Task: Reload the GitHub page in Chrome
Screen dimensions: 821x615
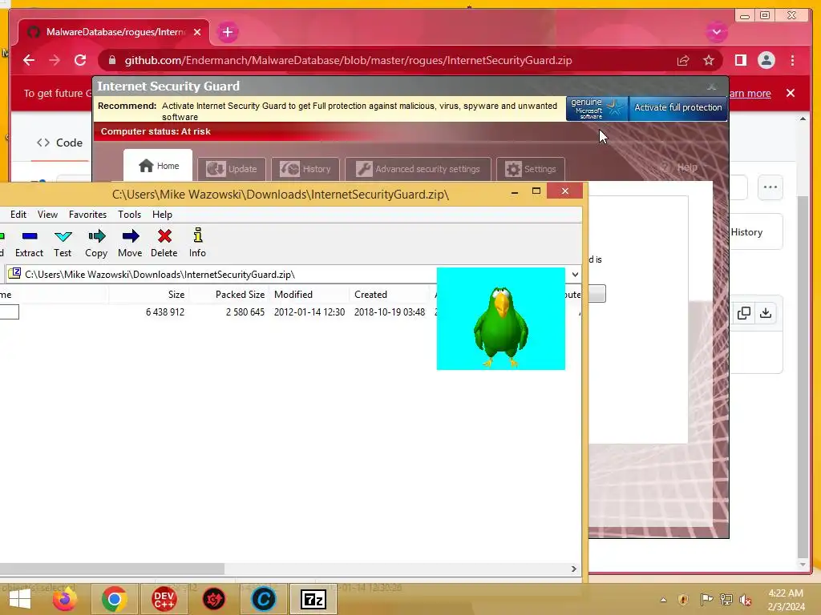Action: pyautogui.click(x=80, y=61)
